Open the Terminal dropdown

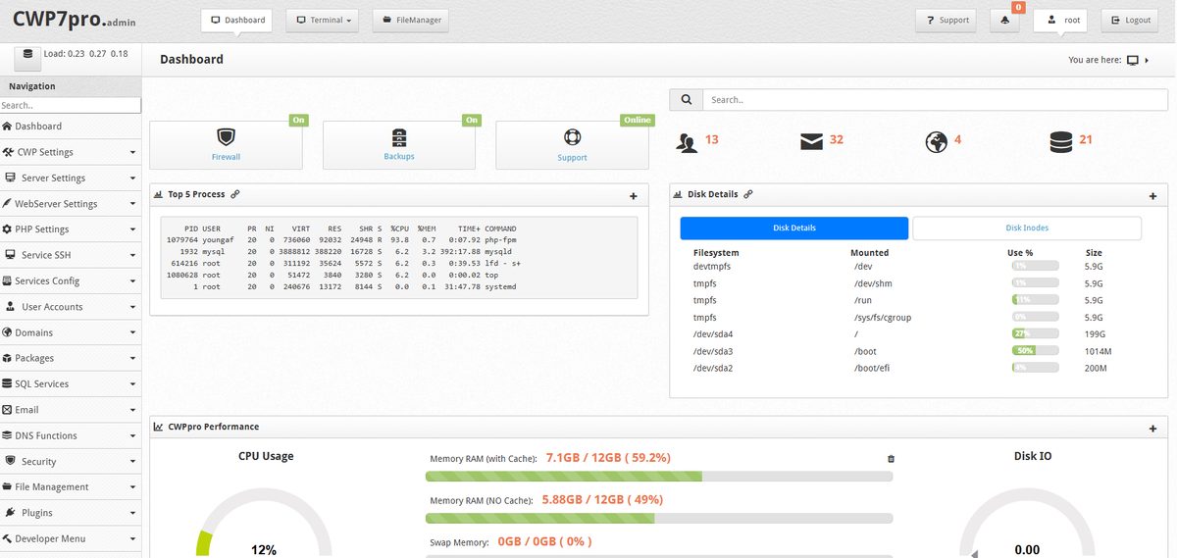[323, 20]
